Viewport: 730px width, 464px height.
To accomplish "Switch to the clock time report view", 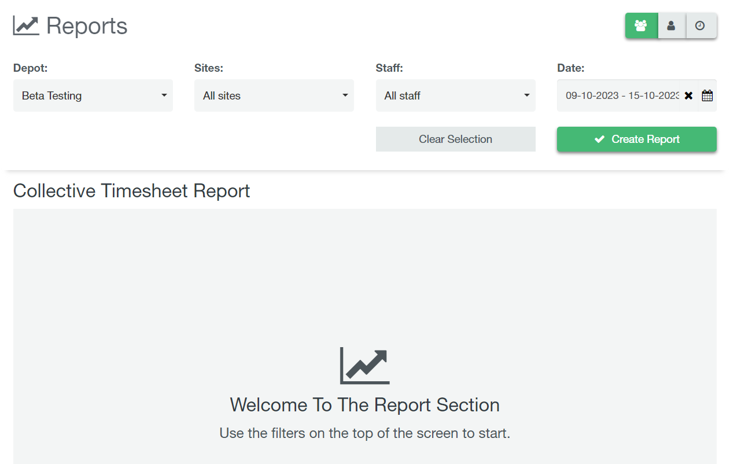I will click(x=701, y=26).
